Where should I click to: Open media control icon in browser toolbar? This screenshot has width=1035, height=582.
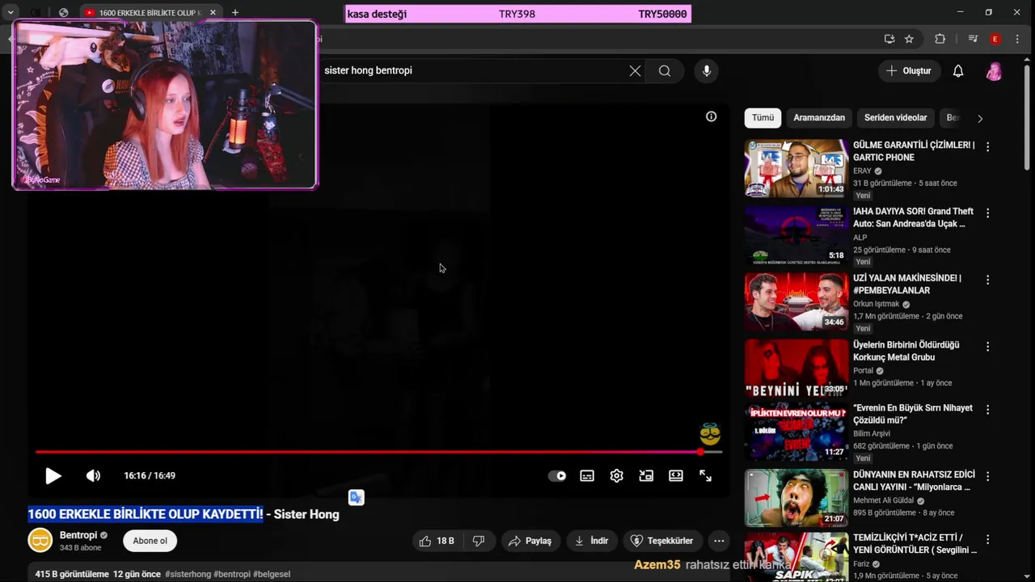(973, 39)
